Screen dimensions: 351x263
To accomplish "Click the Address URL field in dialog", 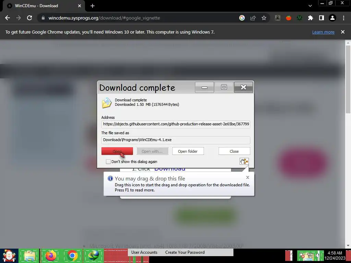I will pos(176,124).
